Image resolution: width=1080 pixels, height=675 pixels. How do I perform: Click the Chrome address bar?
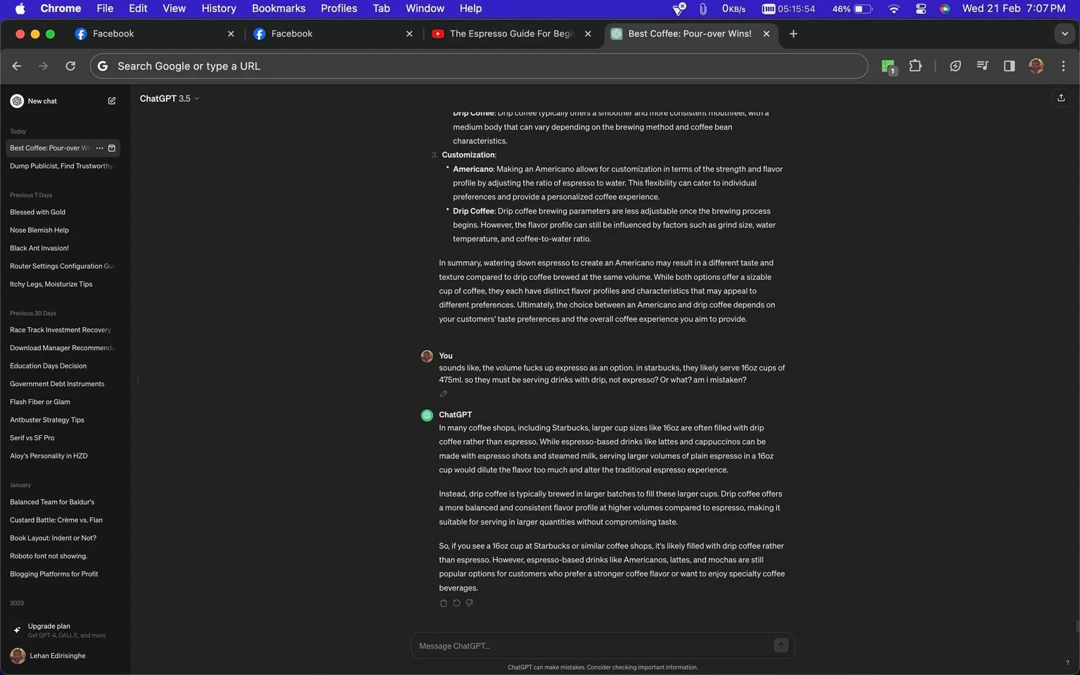(478, 66)
